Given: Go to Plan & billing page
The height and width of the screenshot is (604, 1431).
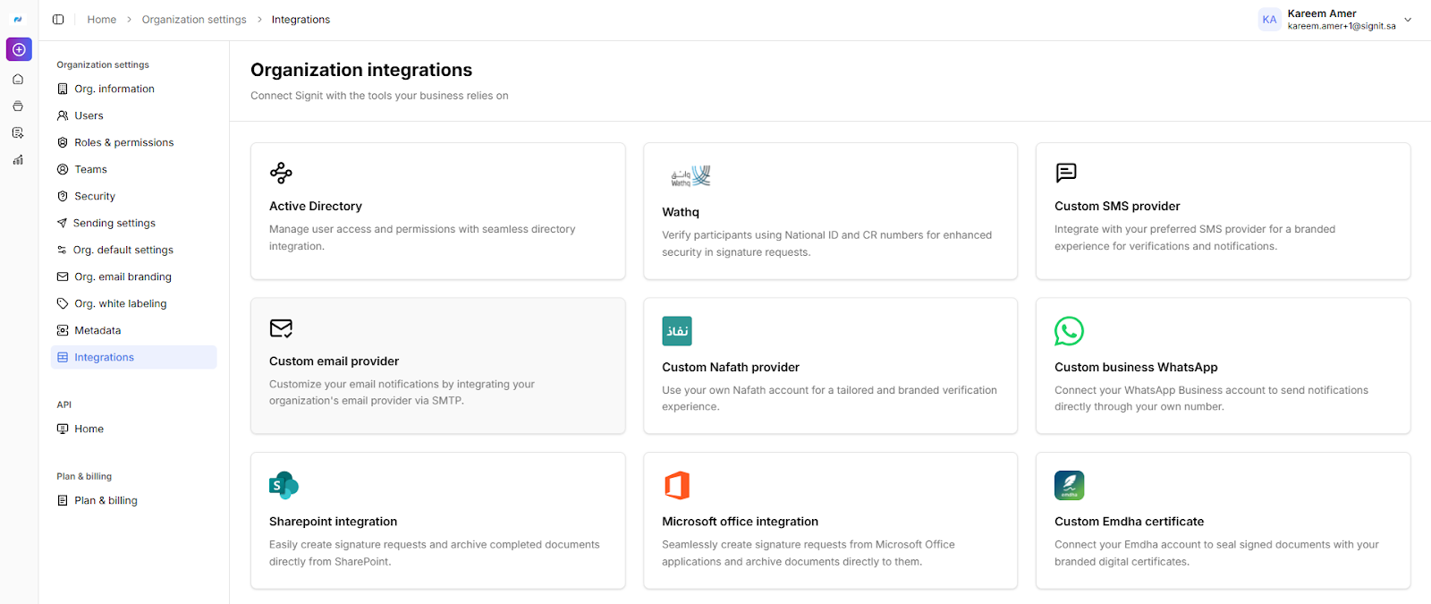Looking at the screenshot, I should pos(106,500).
